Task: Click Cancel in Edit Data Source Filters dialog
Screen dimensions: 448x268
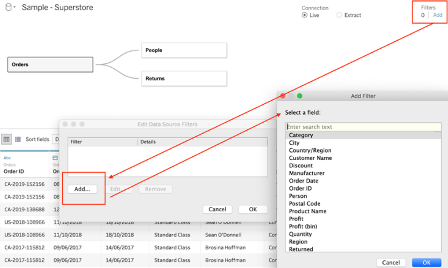Action: pyautogui.click(x=217, y=209)
